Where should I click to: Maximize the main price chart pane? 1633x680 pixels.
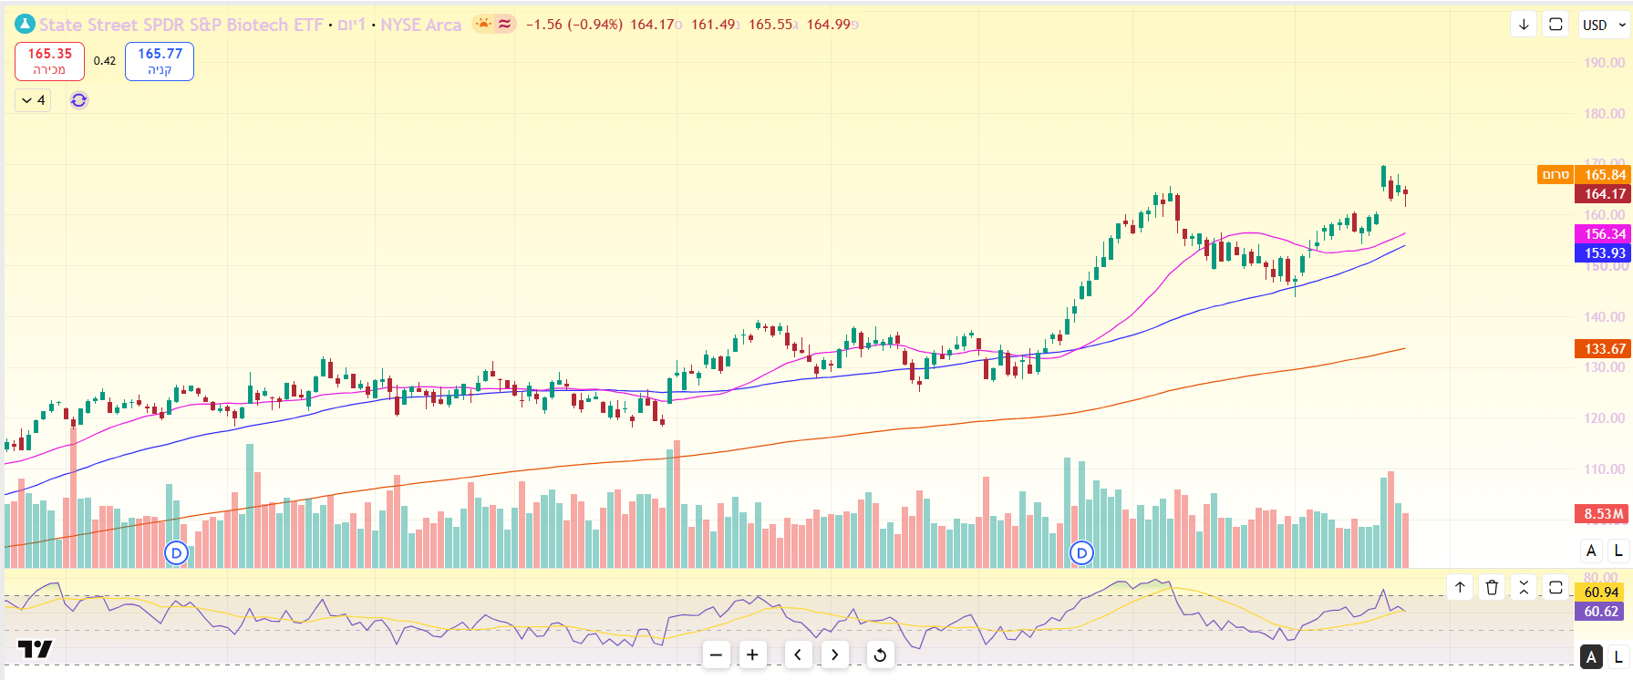(1555, 25)
